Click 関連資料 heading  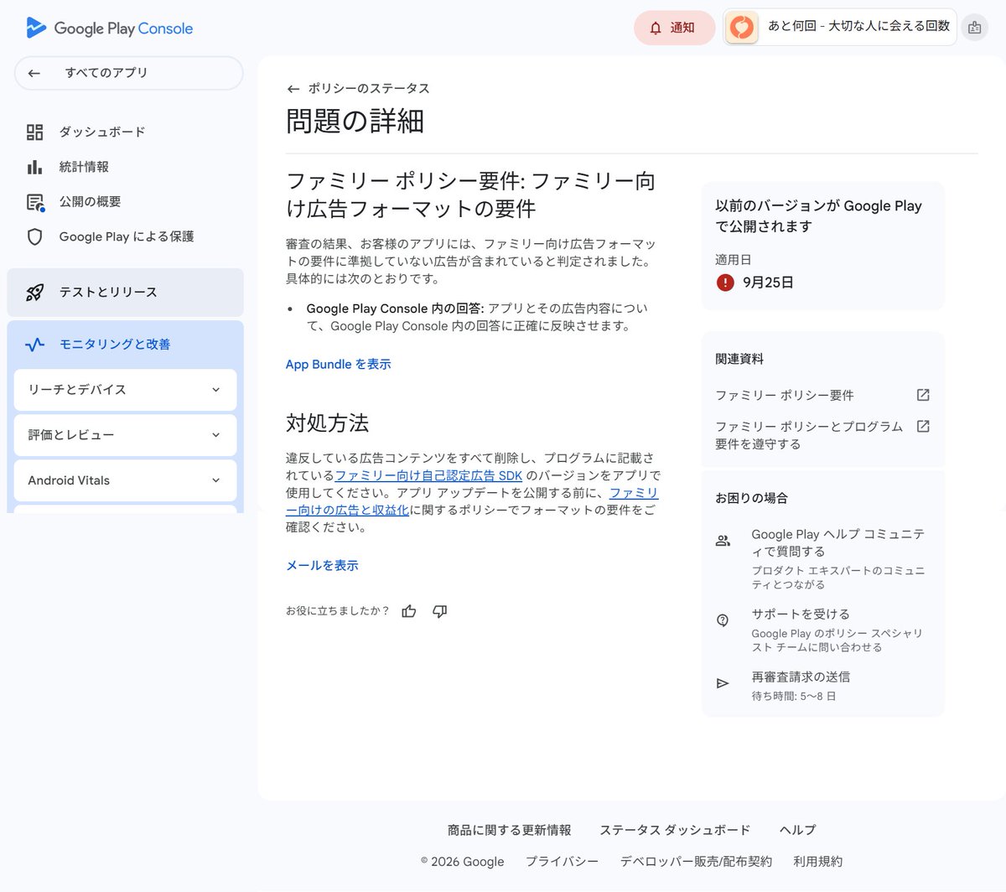click(739, 359)
